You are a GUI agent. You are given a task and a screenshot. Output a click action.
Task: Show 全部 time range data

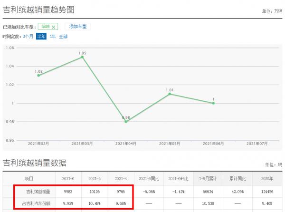(63, 36)
